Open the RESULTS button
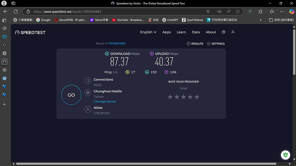This screenshot has height=166, width=296. click(x=195, y=43)
